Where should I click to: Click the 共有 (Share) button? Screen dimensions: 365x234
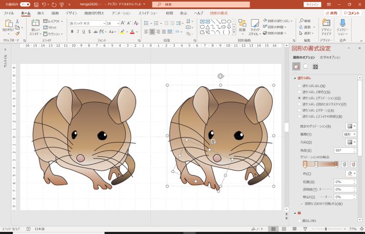pos(331,12)
